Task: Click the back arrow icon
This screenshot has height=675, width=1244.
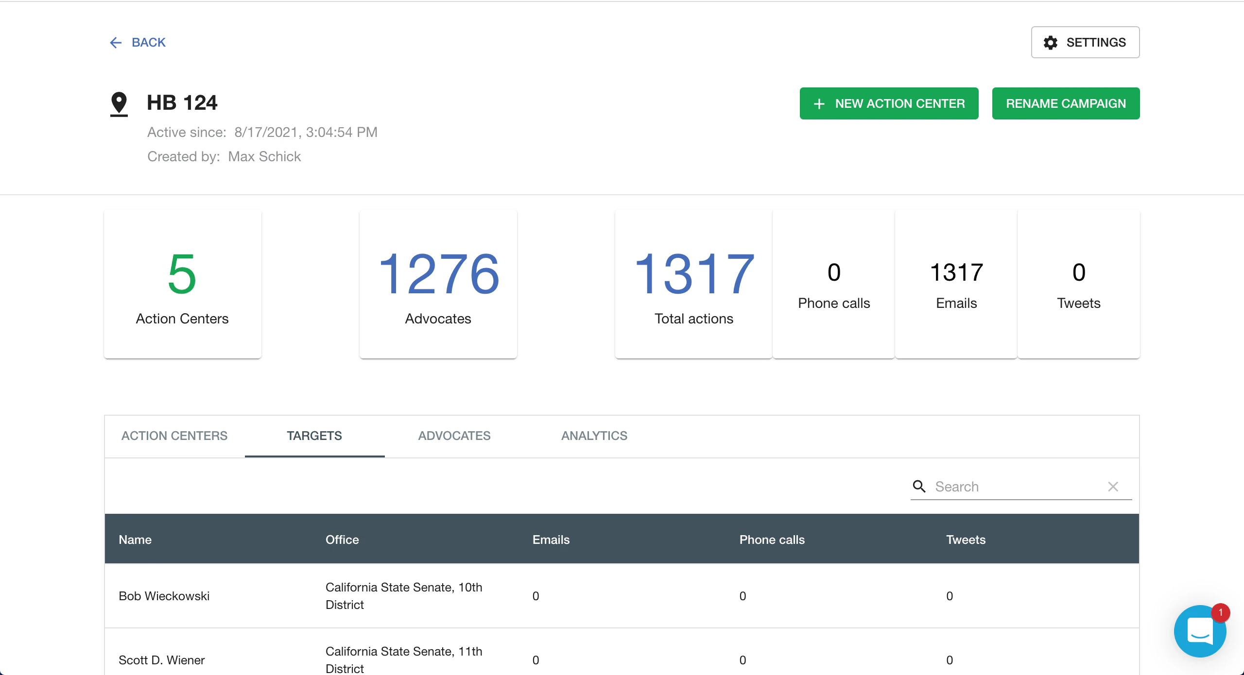Action: click(x=116, y=43)
